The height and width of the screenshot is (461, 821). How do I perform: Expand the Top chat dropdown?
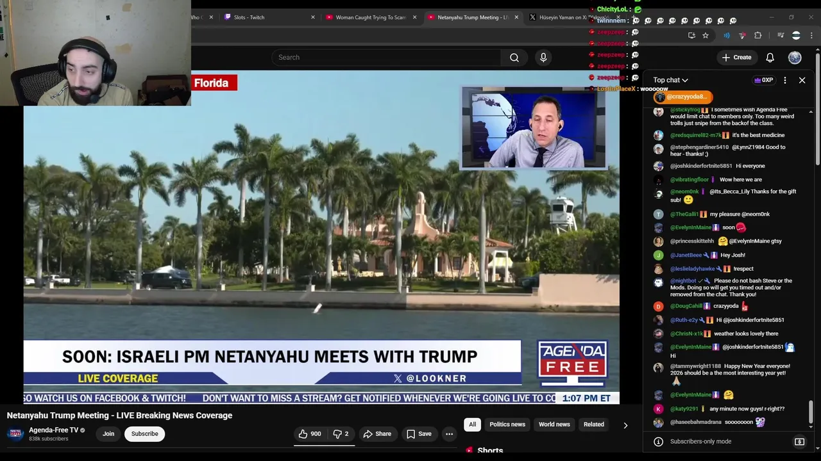click(x=670, y=80)
